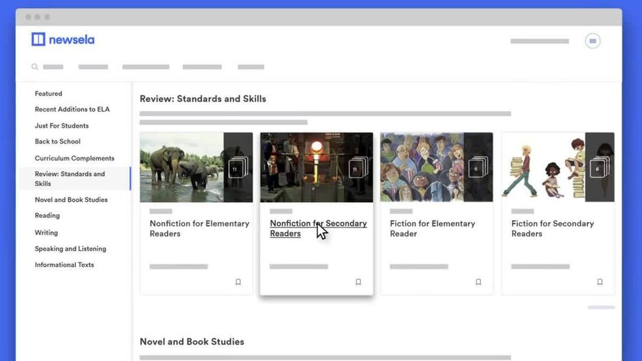Toggle the bookmark on Fiction for Elementary Reader card
Viewport: 642px width, 361px height.
478,282
